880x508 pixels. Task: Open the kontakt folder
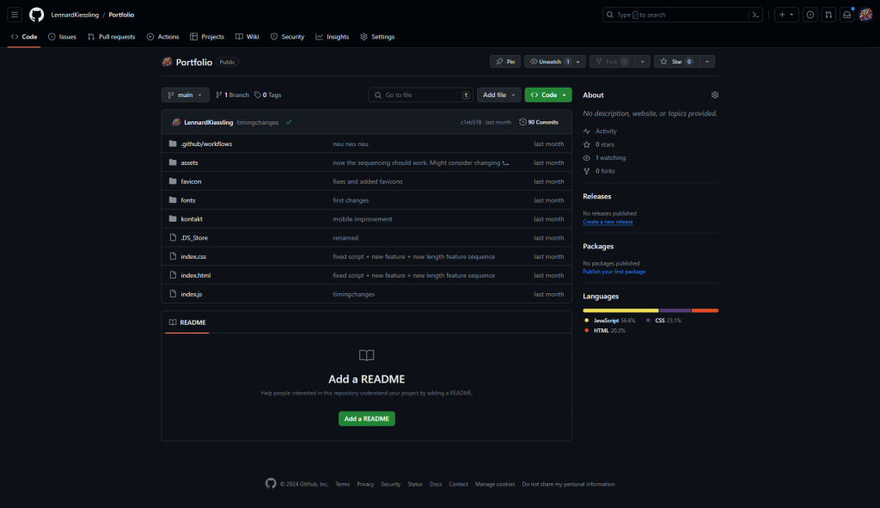coord(192,219)
